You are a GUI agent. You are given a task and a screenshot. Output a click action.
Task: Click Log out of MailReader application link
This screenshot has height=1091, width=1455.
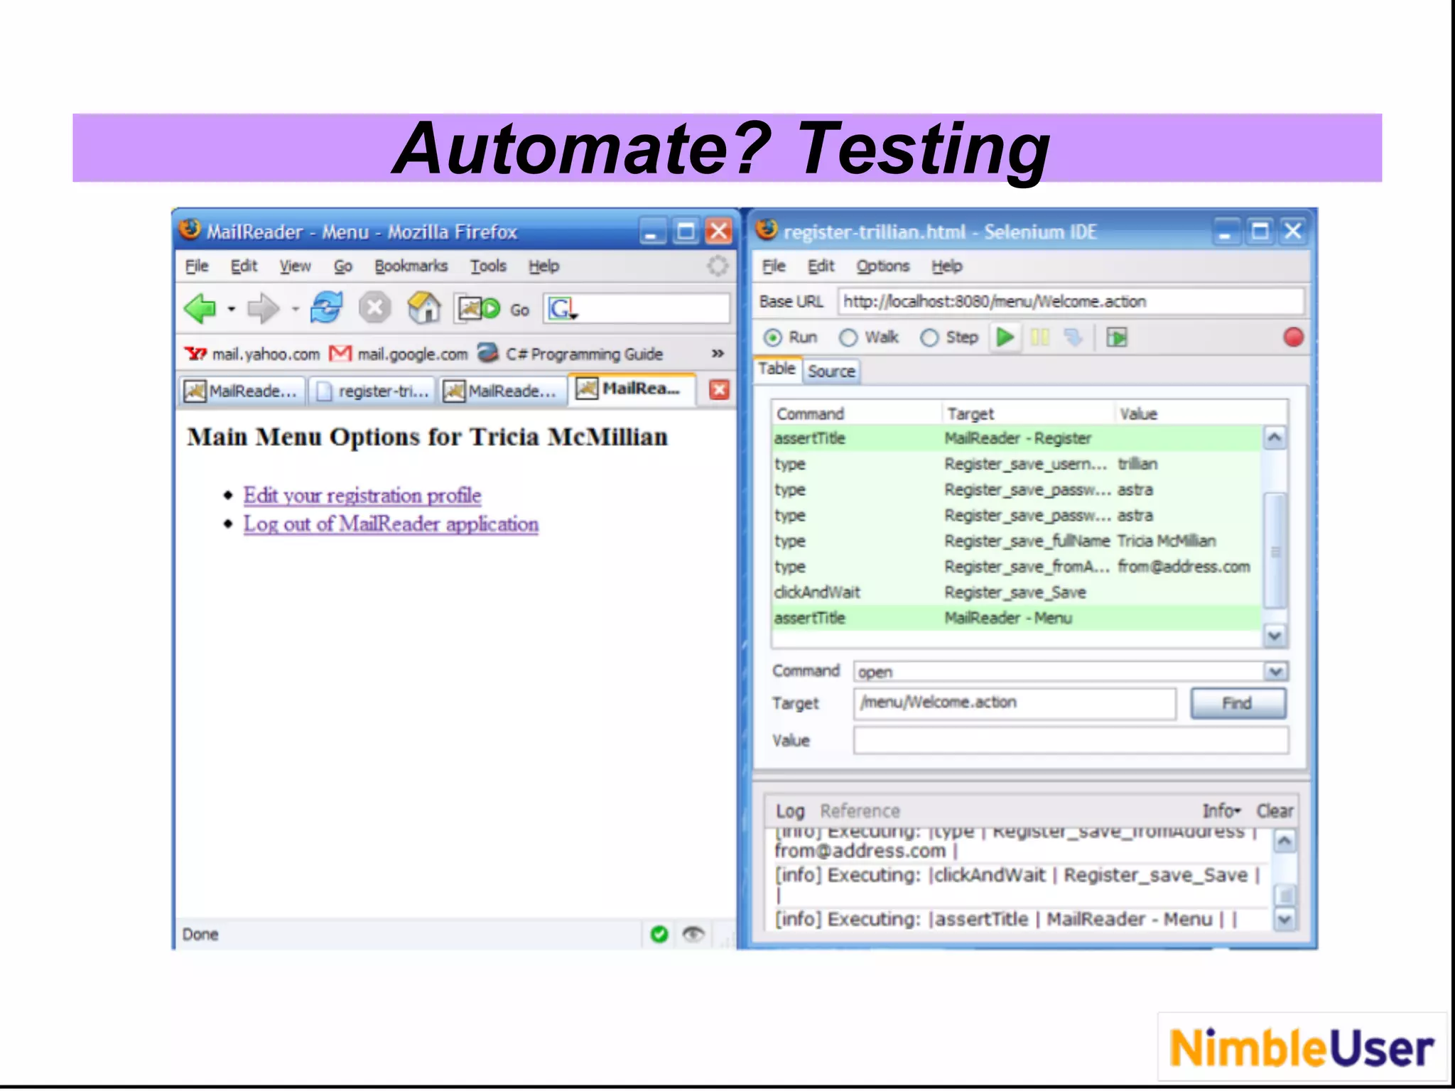pyautogui.click(x=391, y=524)
